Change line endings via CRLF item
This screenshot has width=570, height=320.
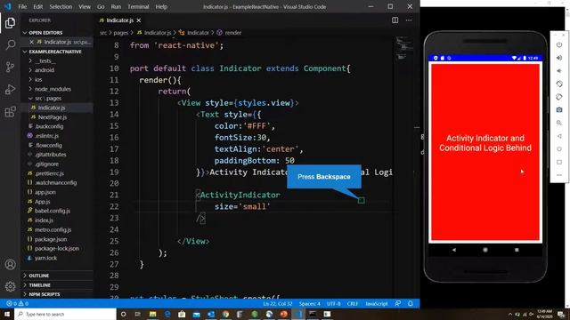pos(353,304)
